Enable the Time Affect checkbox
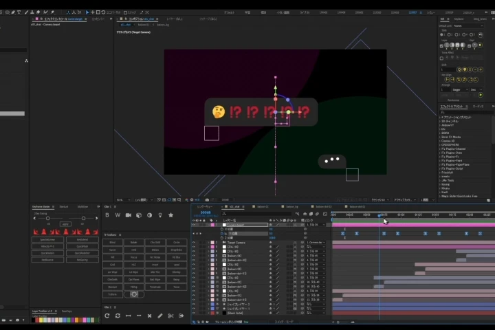495x330 pixels. coord(441,58)
